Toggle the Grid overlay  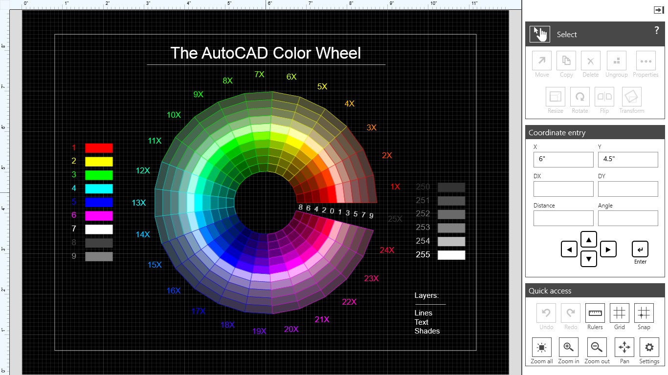619,313
